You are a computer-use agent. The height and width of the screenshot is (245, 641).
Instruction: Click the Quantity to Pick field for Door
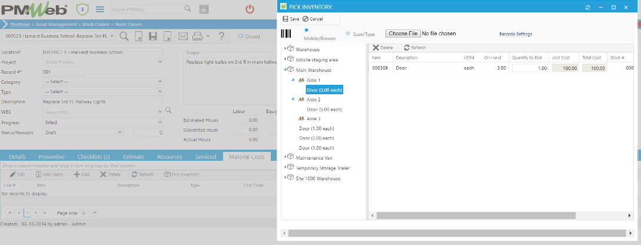(x=530, y=68)
